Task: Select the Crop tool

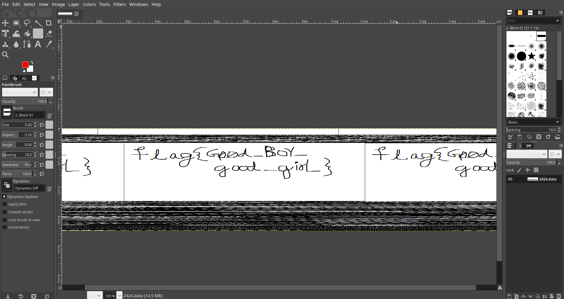Action: (x=49, y=23)
